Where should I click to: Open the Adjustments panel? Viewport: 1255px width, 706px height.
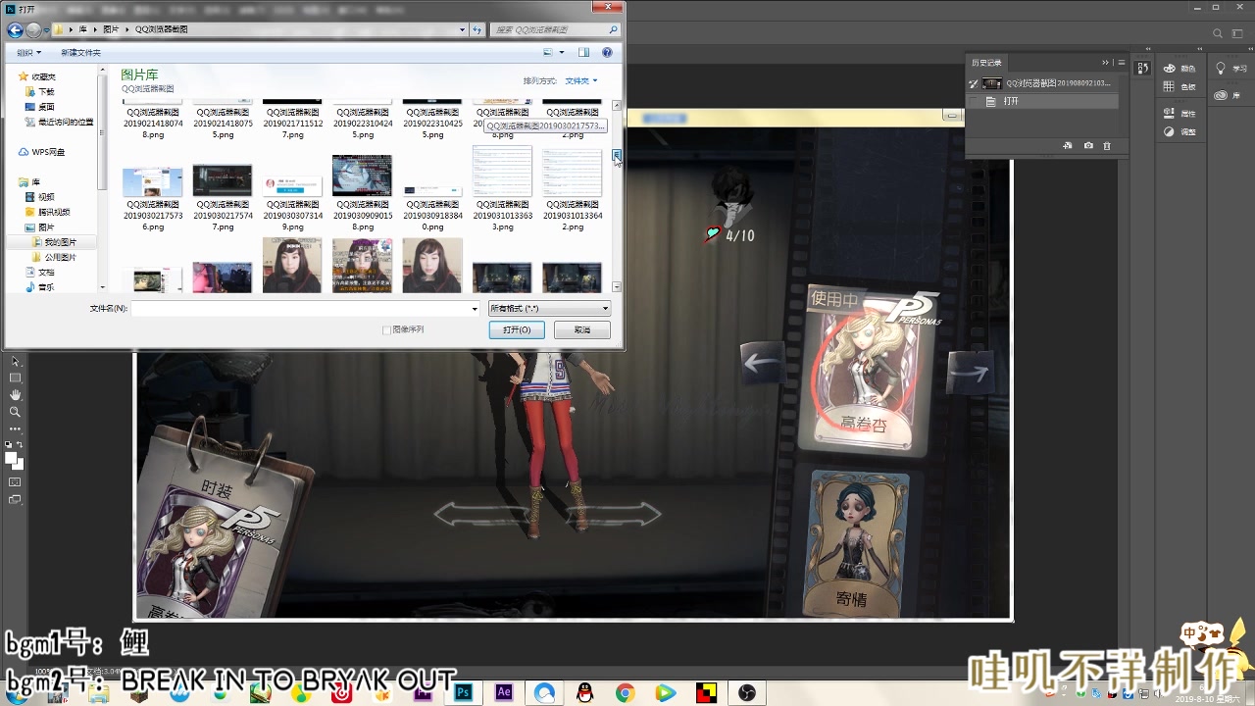(x=1180, y=131)
